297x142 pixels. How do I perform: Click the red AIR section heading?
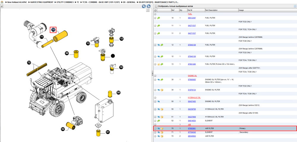189,124
